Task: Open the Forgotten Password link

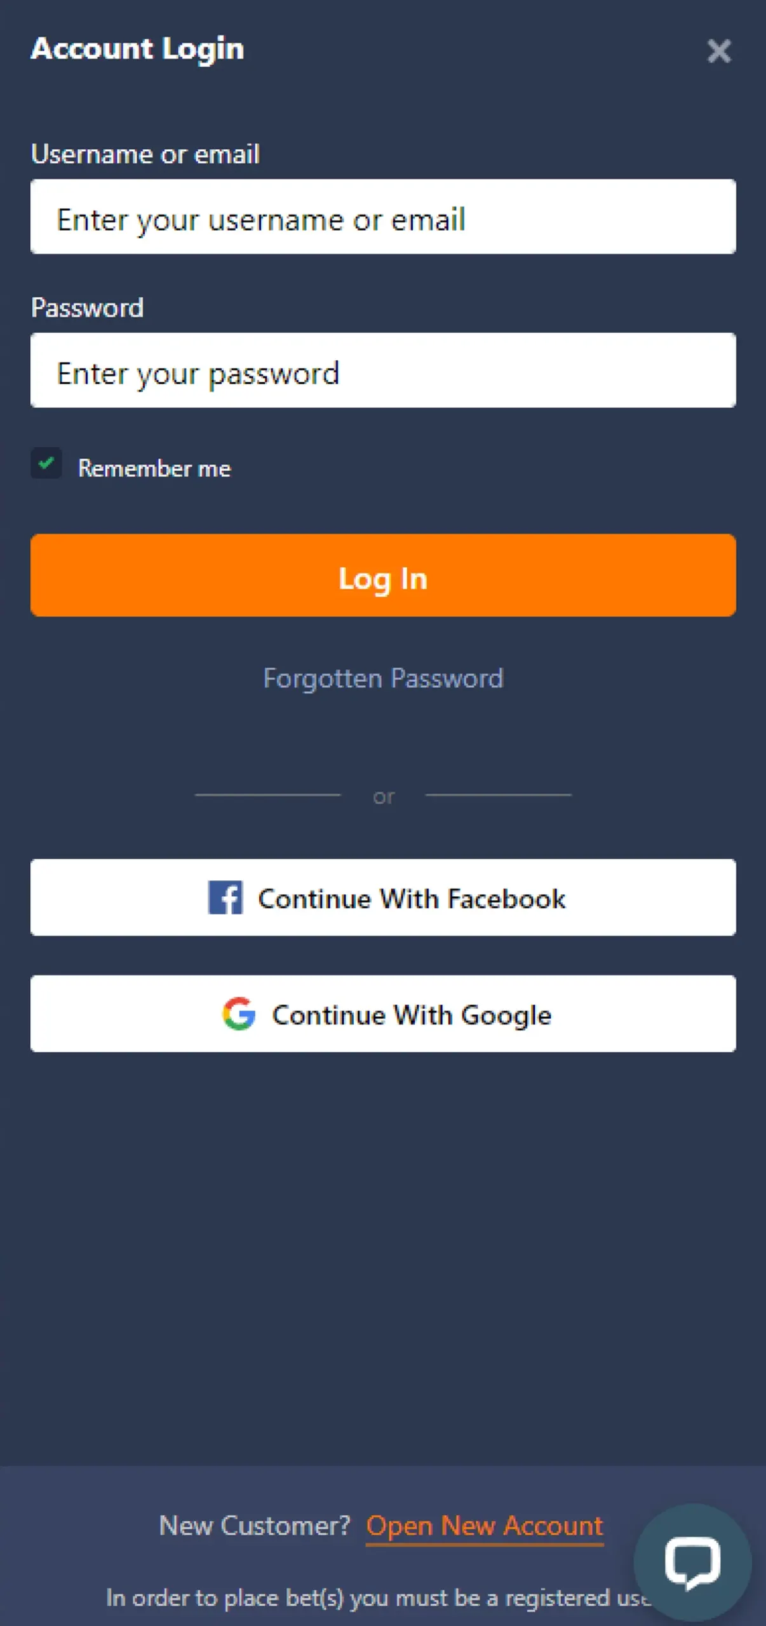Action: 382,678
